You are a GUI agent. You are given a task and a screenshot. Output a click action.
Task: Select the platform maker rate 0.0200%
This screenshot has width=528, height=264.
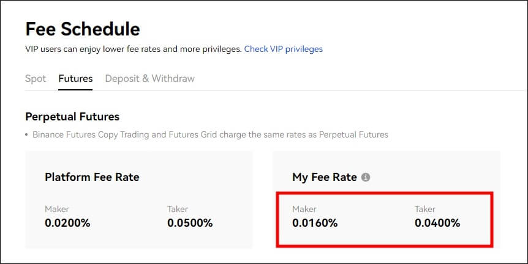coord(67,223)
